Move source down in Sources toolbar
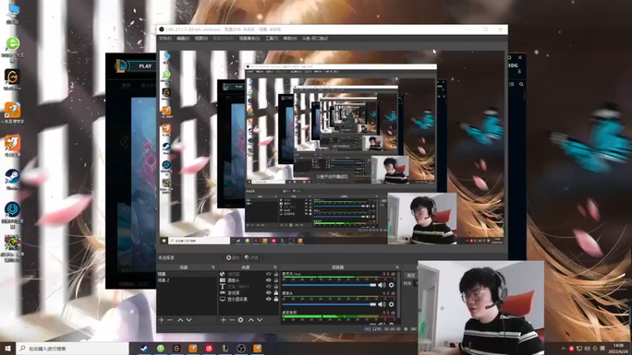 click(x=260, y=320)
